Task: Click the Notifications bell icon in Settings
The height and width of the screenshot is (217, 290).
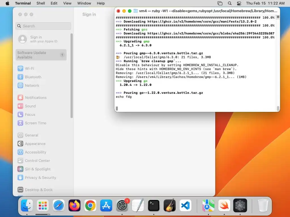Action: click(x=20, y=97)
